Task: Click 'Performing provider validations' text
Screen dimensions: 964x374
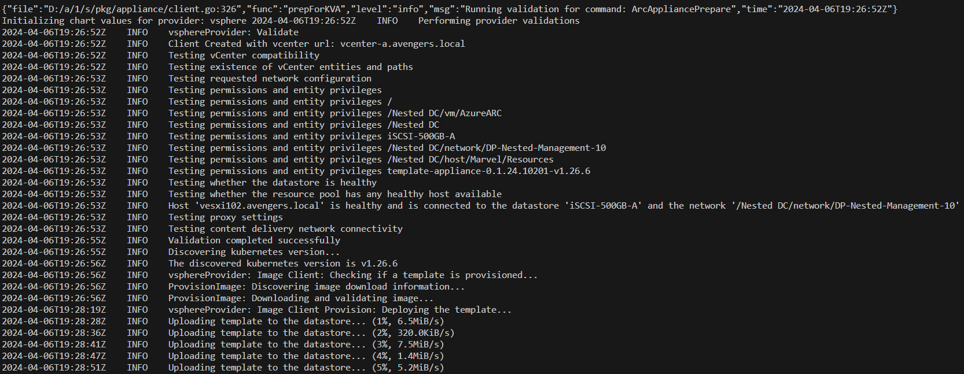Action: [x=499, y=21]
